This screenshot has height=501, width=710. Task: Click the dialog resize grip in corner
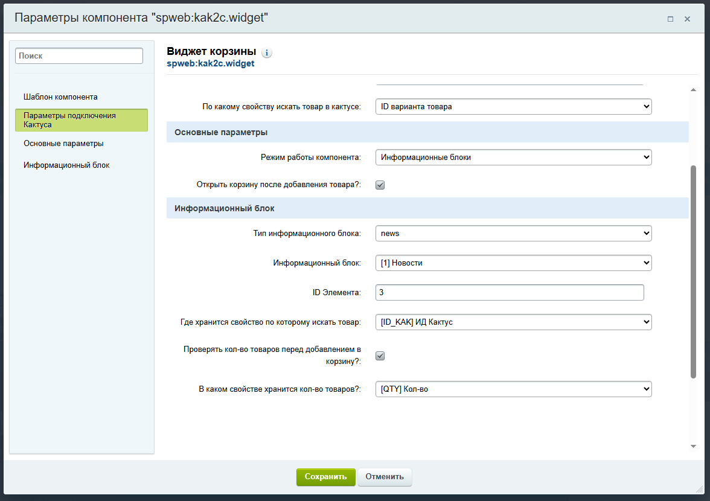(700, 490)
